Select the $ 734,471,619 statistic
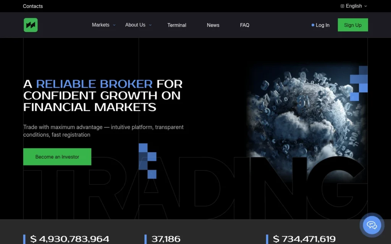 coord(304,239)
